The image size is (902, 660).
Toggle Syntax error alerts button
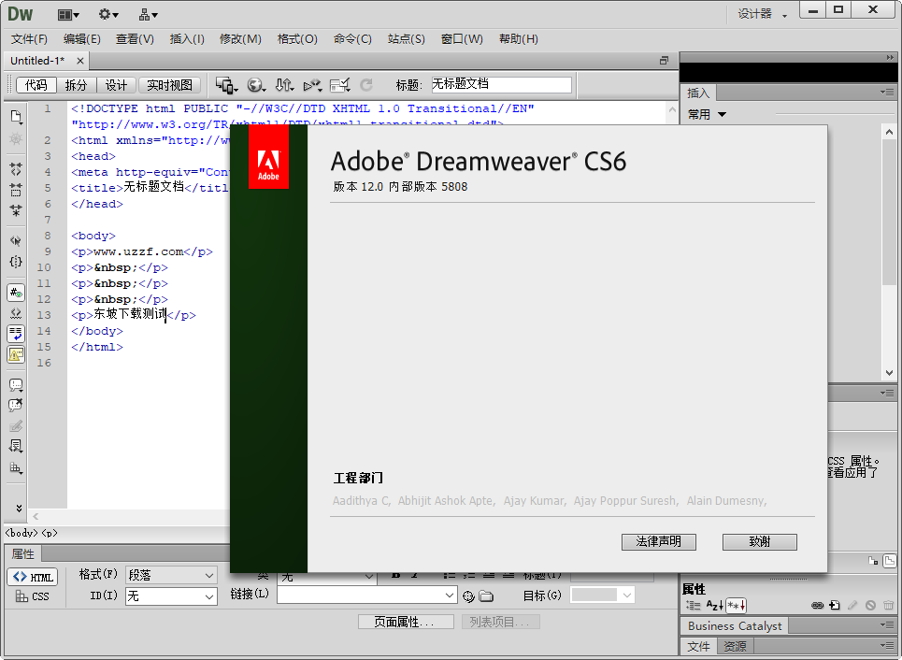point(16,354)
